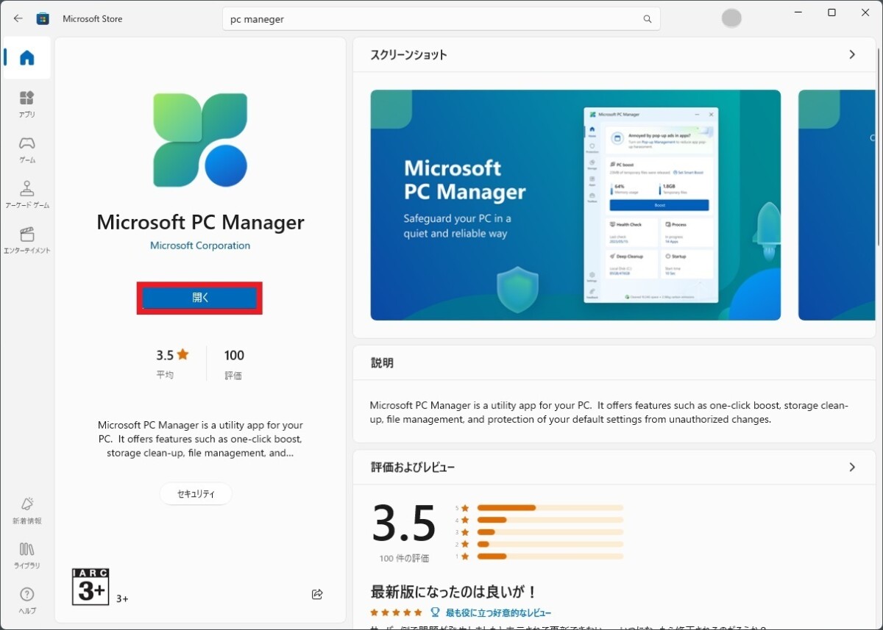Expand the 評価およびレビュー section chevron
The image size is (883, 630).
coord(852,467)
